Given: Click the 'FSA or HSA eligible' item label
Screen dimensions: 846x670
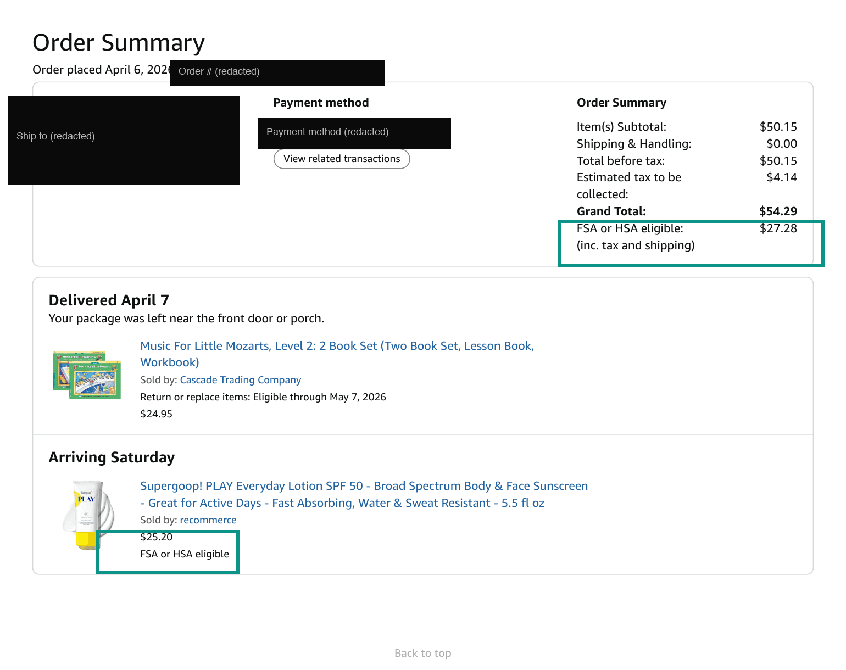Looking at the screenshot, I should pos(185,554).
